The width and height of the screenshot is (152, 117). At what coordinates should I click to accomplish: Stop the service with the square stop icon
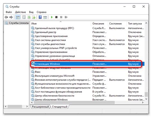(56, 17)
